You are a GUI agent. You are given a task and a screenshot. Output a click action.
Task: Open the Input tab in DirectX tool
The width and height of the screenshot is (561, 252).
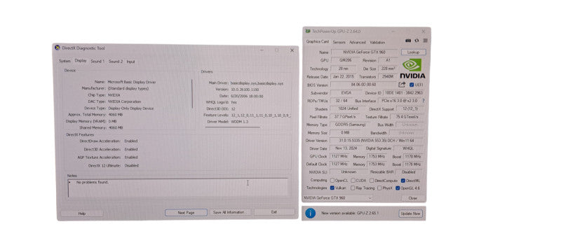[x=130, y=62]
